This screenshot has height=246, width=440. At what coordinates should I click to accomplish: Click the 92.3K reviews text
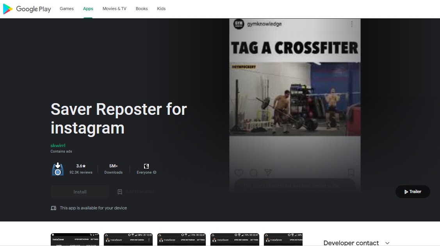[81, 172]
